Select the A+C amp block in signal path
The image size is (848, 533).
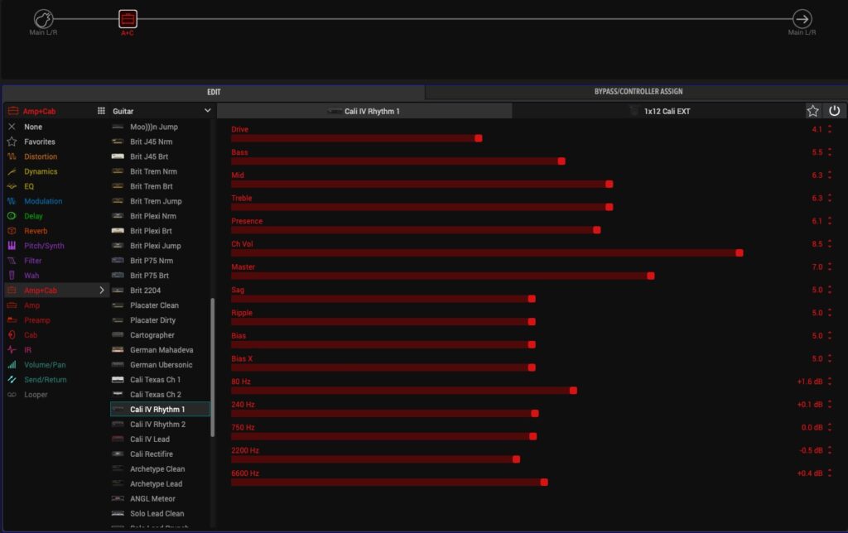point(128,18)
